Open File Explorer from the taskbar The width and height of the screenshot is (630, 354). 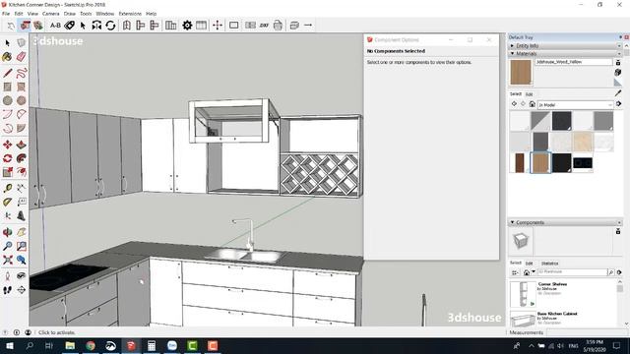tap(70, 345)
